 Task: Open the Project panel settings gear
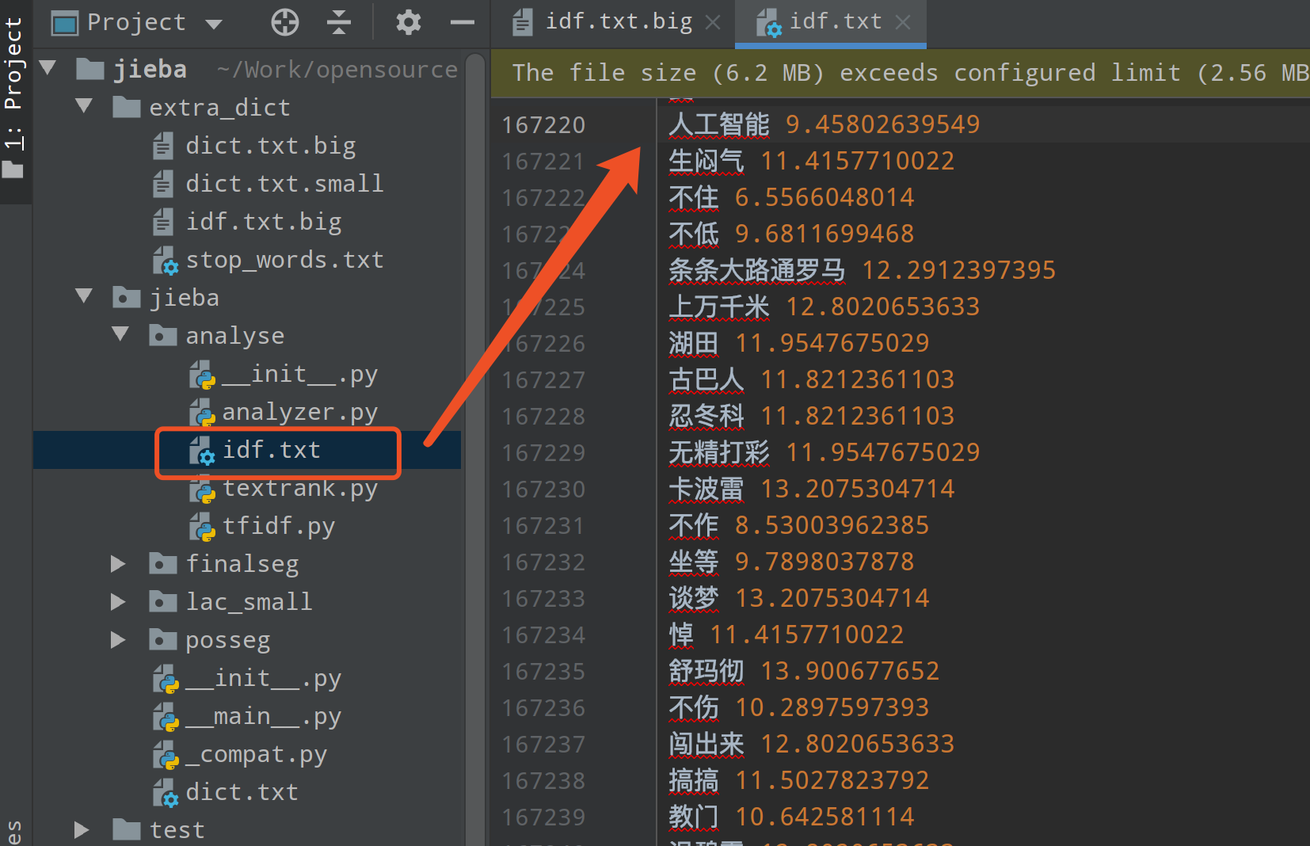coord(408,22)
